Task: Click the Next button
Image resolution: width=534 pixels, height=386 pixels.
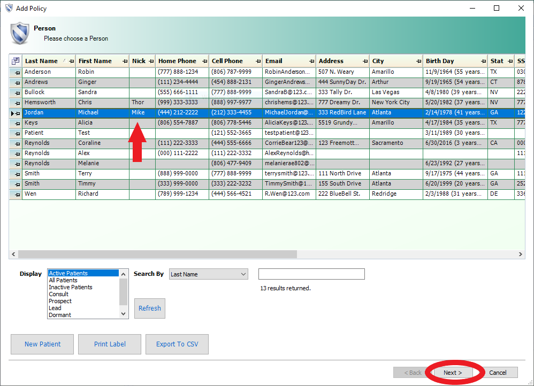Action: (453, 373)
